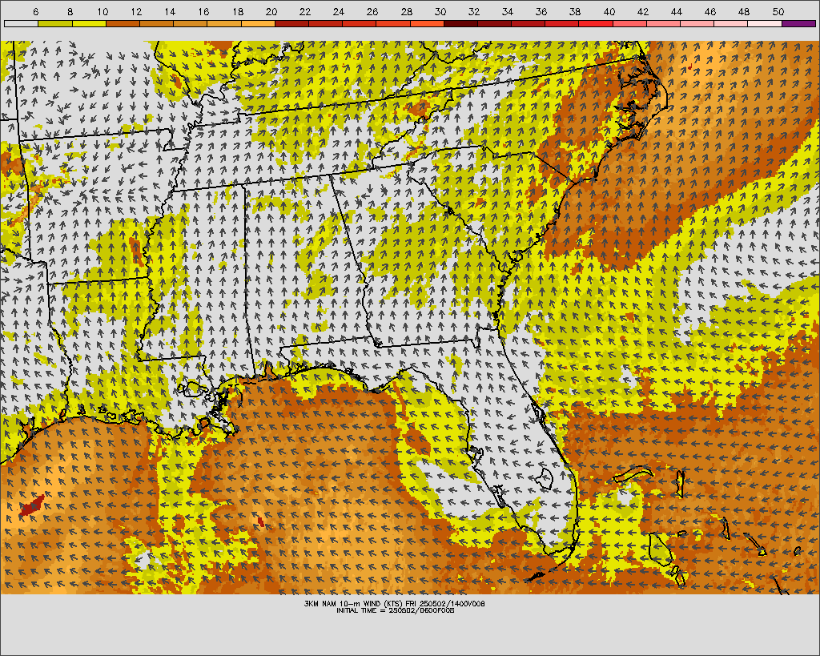The width and height of the screenshot is (820, 656).
Task: Pick the legend swatch between 44 and 46
Action: pos(697,23)
